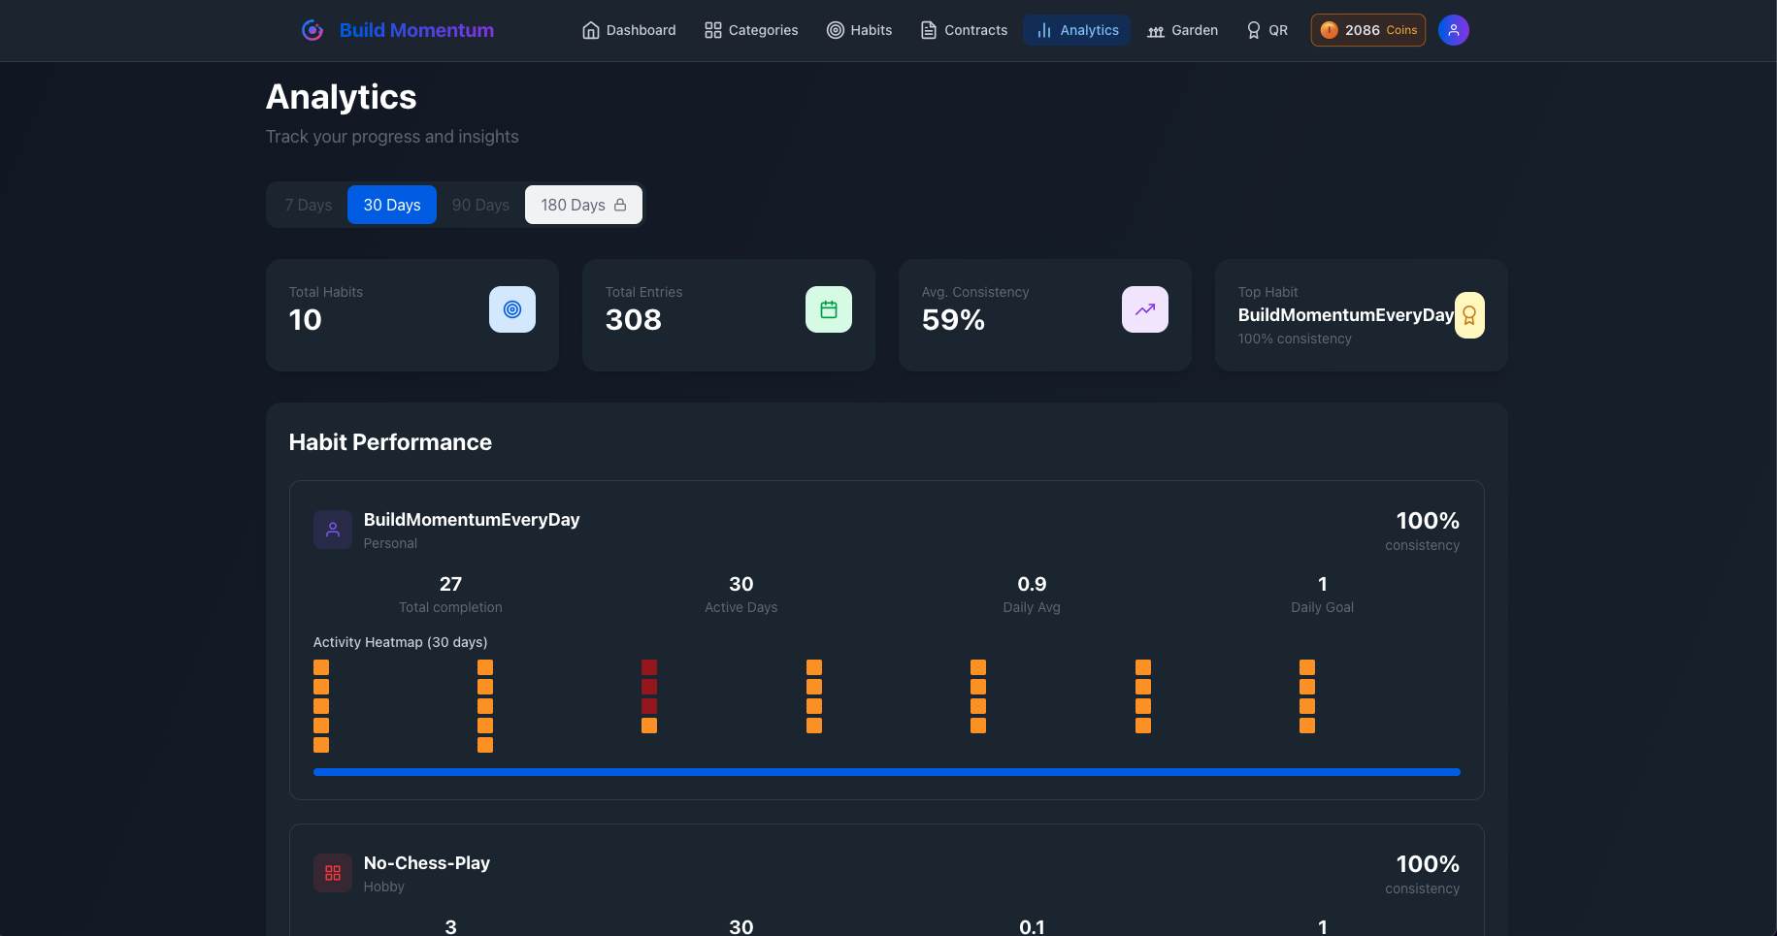Open the Garden plant icon
Viewport: 1777px width, 936px height.
tap(1156, 30)
